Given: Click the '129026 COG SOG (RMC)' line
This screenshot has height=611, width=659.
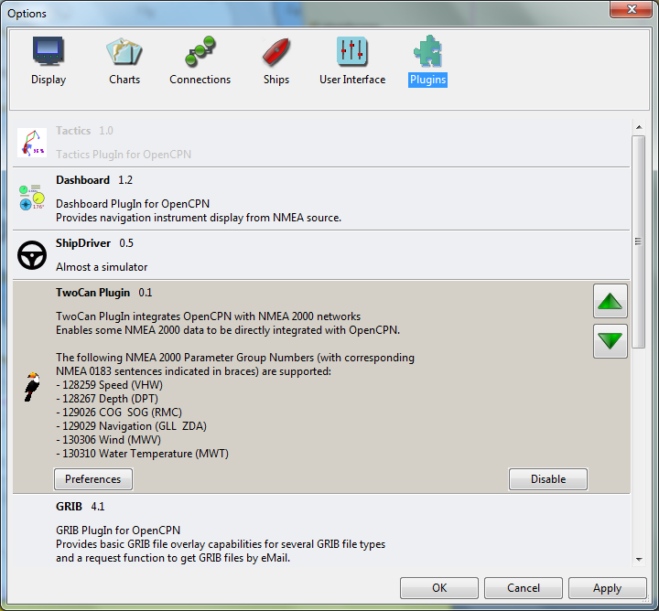Looking at the screenshot, I should (119, 413).
